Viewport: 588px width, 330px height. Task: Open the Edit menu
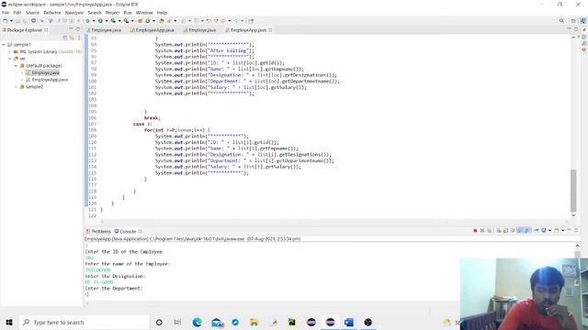17,13
